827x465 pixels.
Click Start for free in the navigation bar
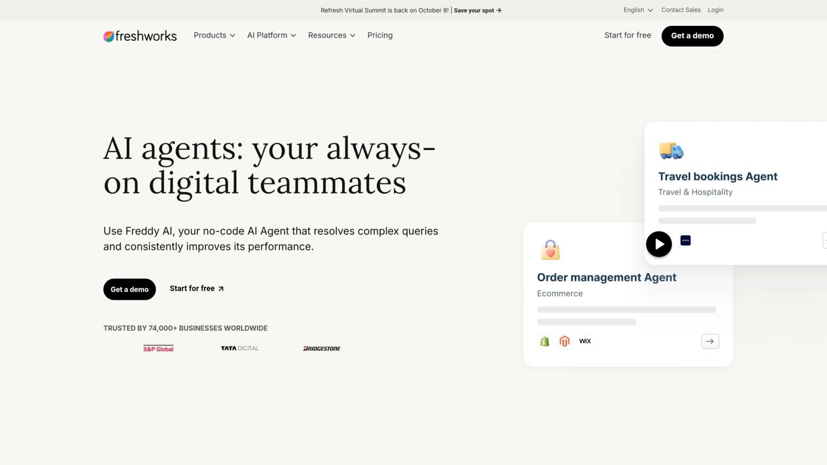click(627, 35)
